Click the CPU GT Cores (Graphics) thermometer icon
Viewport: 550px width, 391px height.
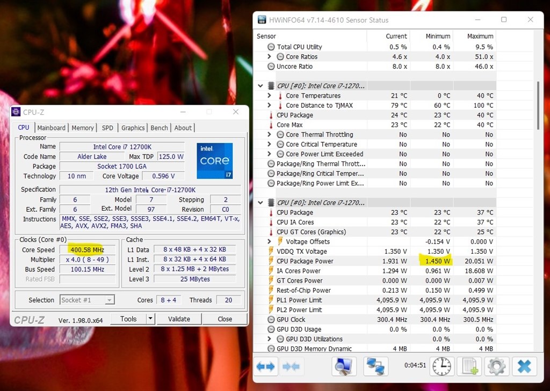pyautogui.click(x=271, y=232)
